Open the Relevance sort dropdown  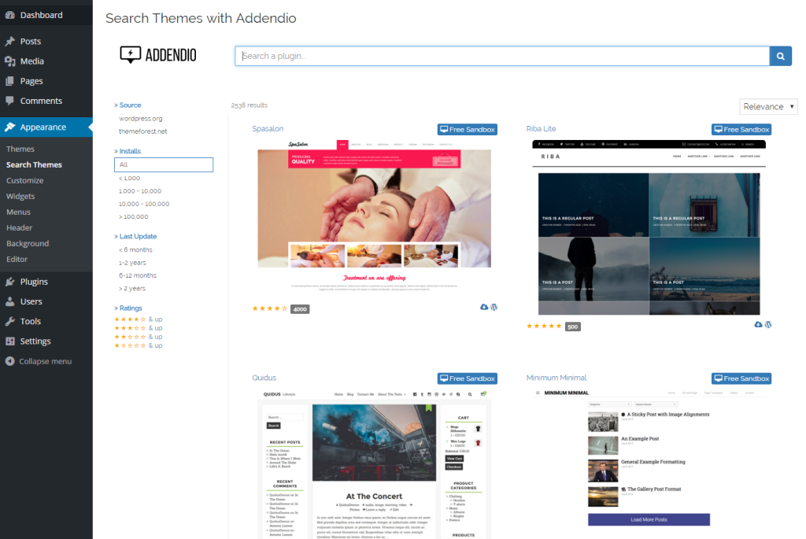[x=768, y=105]
